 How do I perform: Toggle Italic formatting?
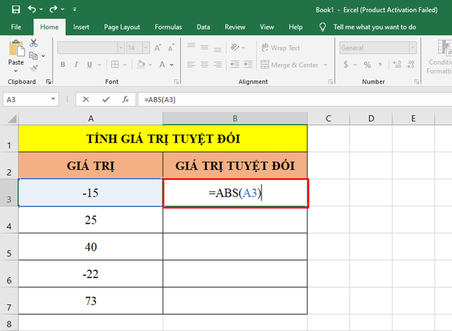click(76, 65)
